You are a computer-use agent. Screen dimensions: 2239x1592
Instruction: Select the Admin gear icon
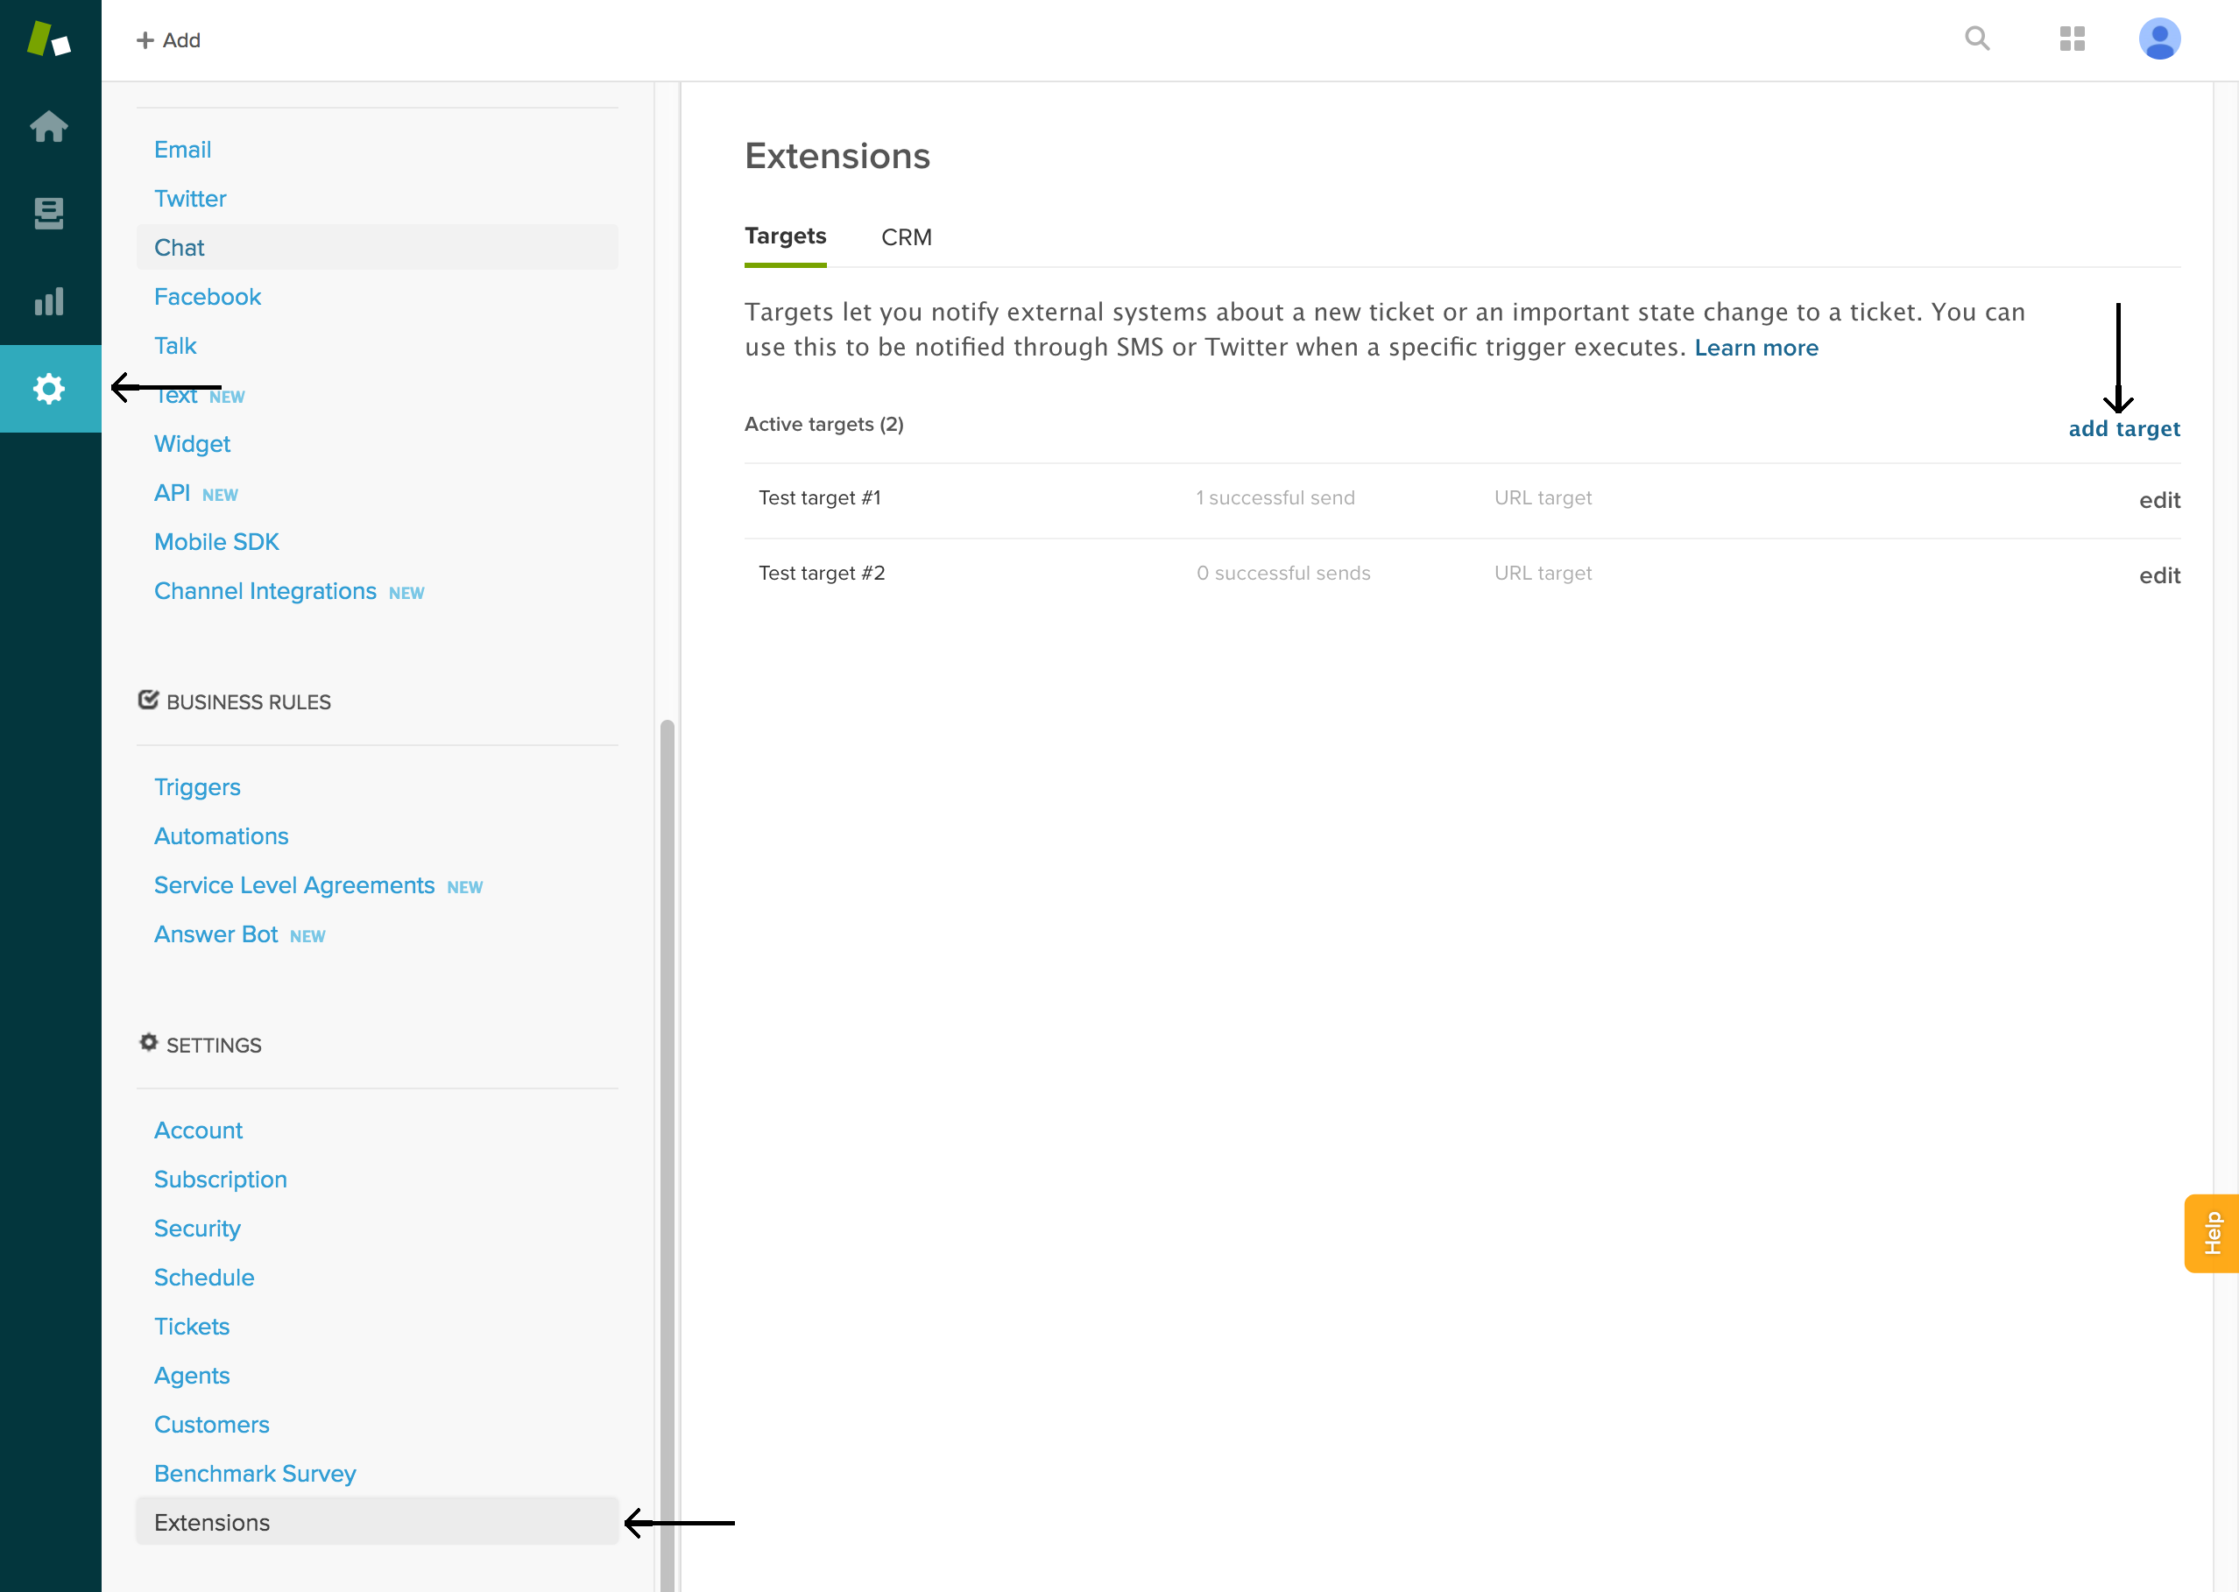49,389
